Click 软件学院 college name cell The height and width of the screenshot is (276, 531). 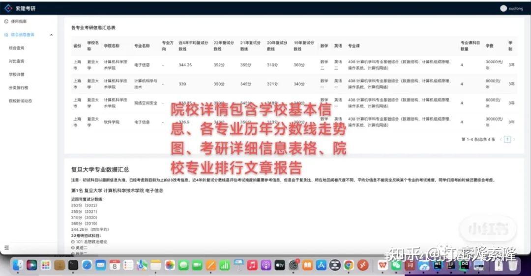[x=112, y=122]
